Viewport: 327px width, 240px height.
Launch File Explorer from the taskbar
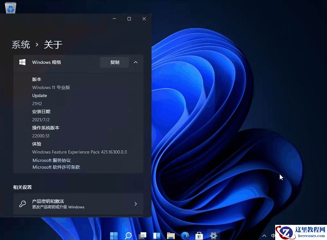point(171,235)
